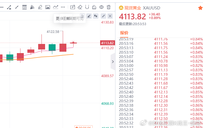Open the indicator wave icon on the chart

pos(82,16)
